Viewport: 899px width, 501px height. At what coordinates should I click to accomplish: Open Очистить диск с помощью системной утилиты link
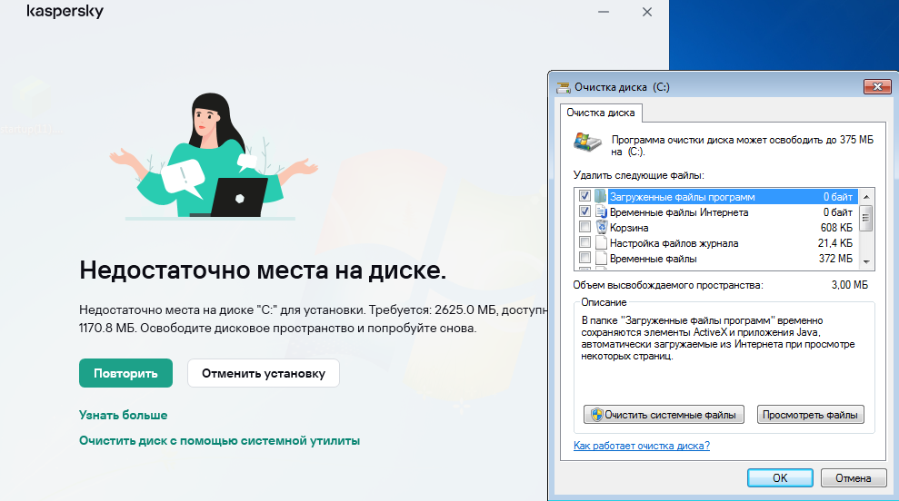click(x=220, y=441)
